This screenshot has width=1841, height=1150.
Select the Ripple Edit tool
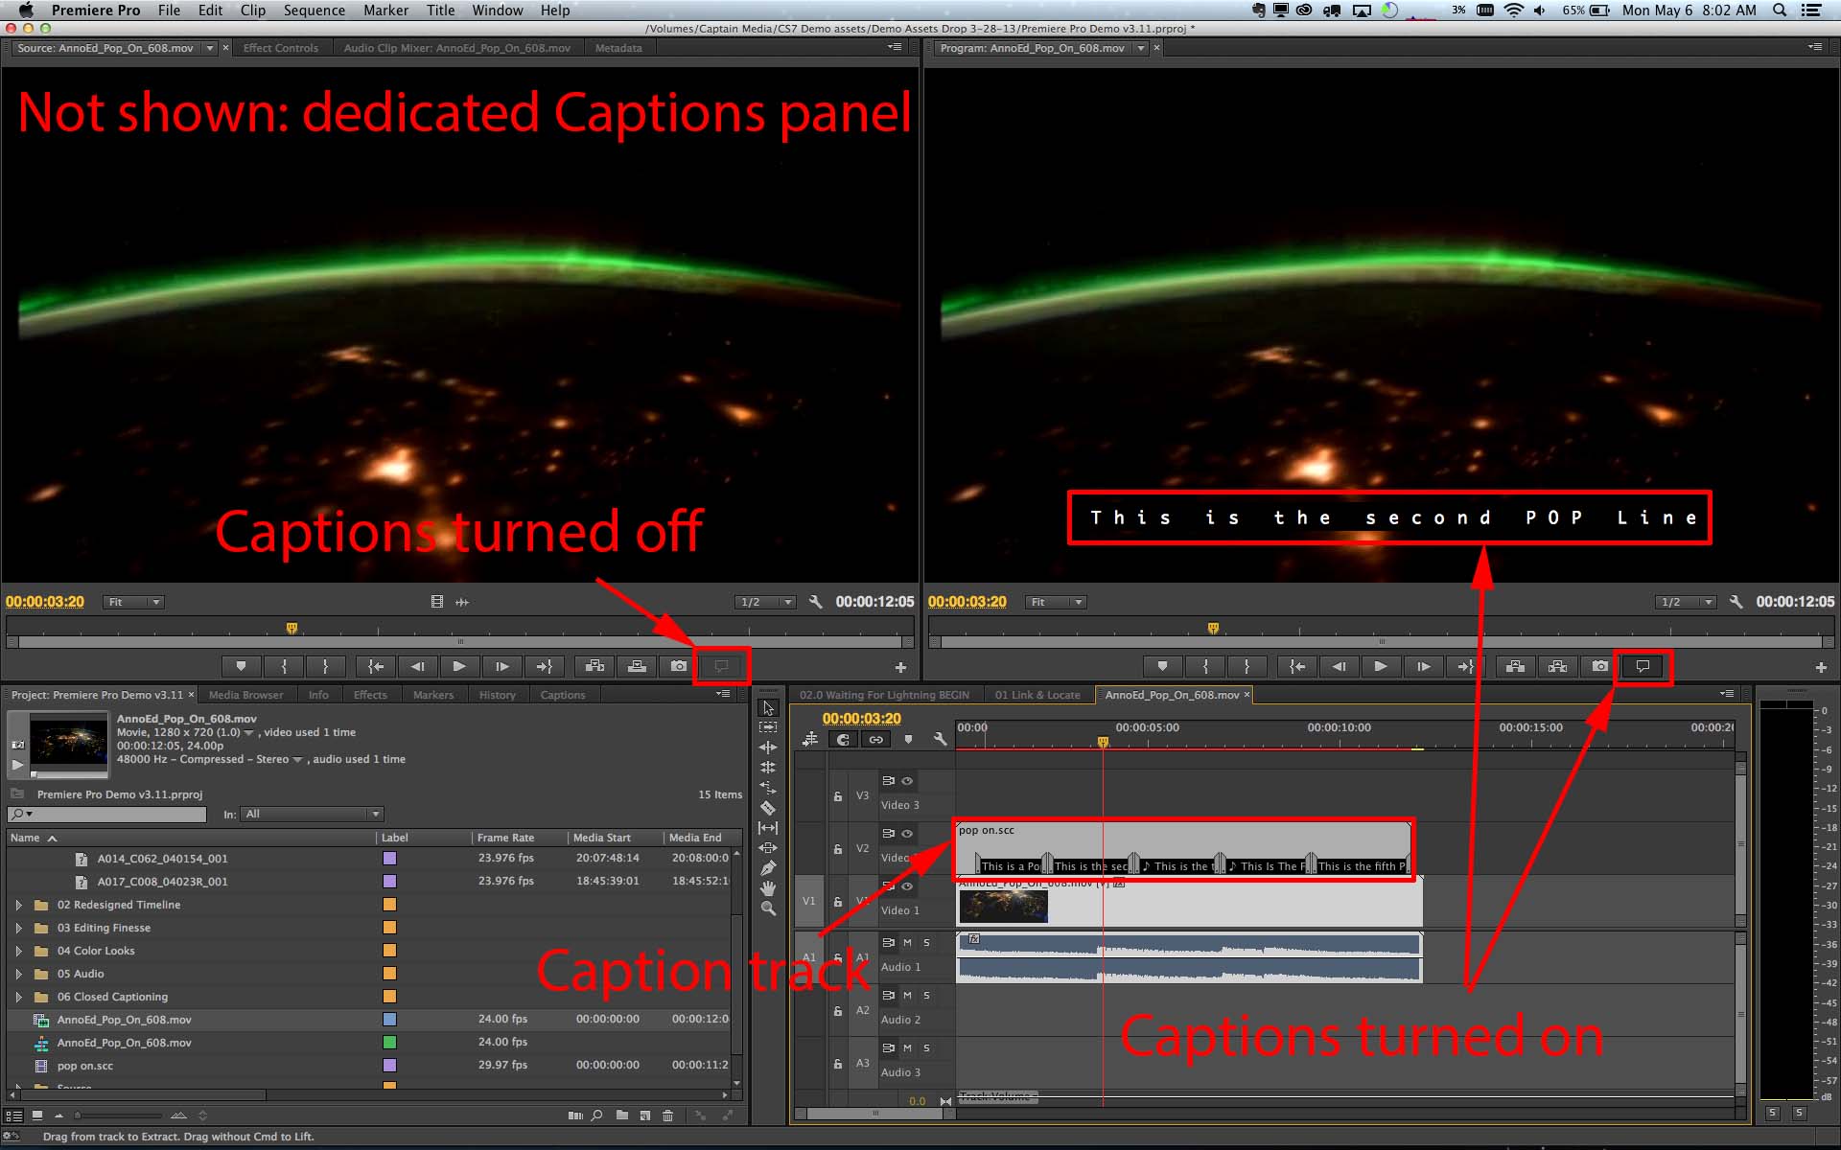[x=768, y=747]
